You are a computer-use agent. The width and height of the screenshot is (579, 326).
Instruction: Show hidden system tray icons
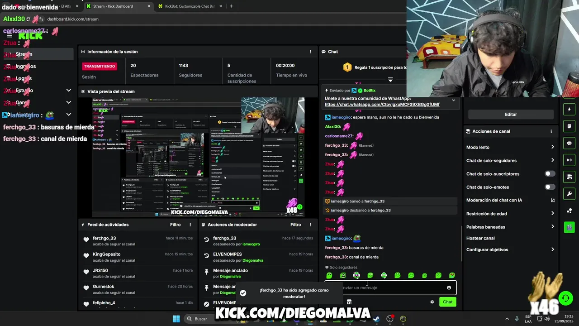click(x=507, y=319)
